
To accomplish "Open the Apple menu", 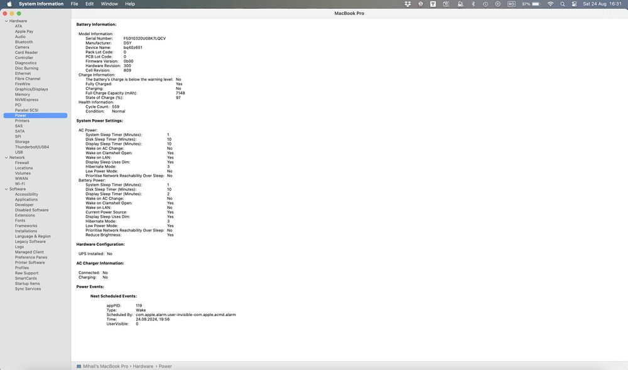I will click(9, 4).
